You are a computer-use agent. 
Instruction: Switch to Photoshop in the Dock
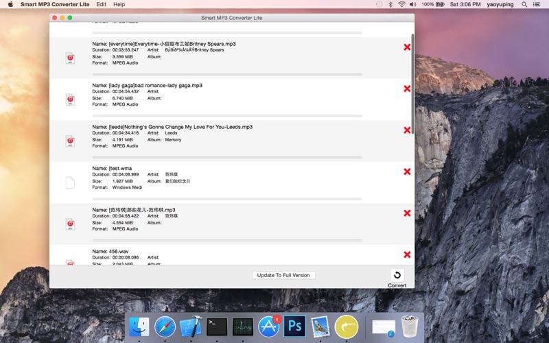(294, 327)
